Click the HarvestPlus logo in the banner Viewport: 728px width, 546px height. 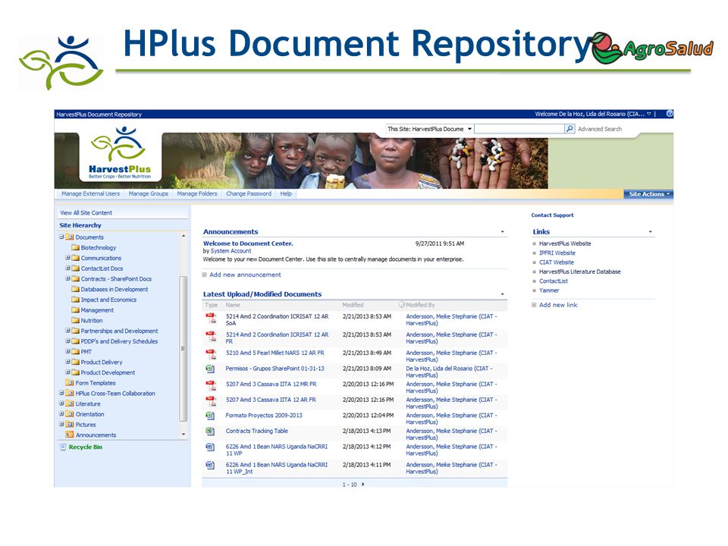(x=121, y=153)
